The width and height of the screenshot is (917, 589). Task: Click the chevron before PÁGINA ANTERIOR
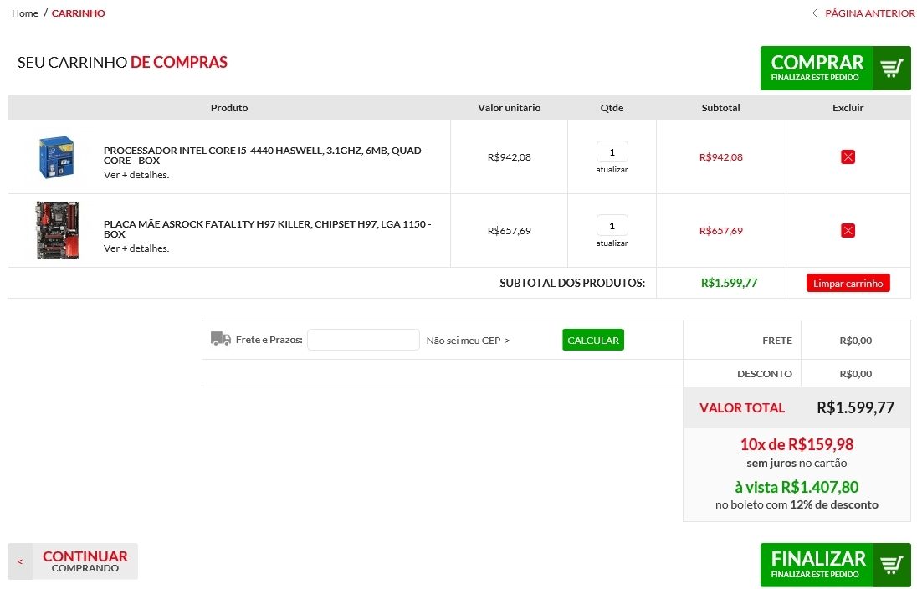click(x=815, y=13)
